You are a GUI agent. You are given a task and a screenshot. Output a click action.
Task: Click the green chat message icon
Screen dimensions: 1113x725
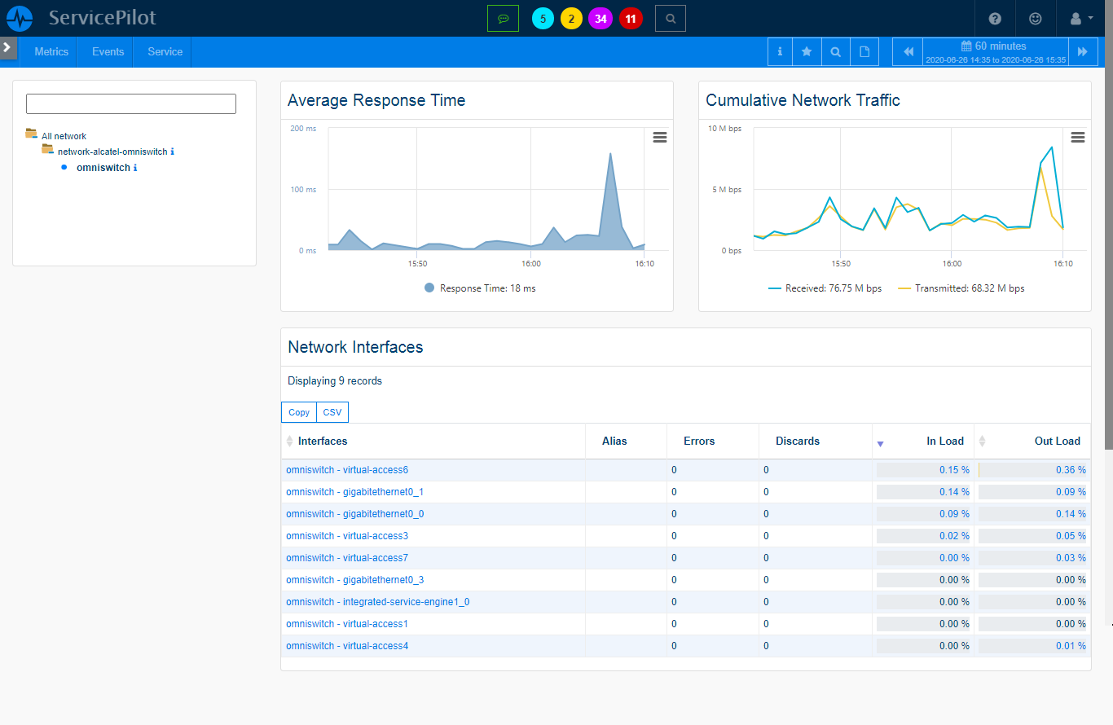503,18
